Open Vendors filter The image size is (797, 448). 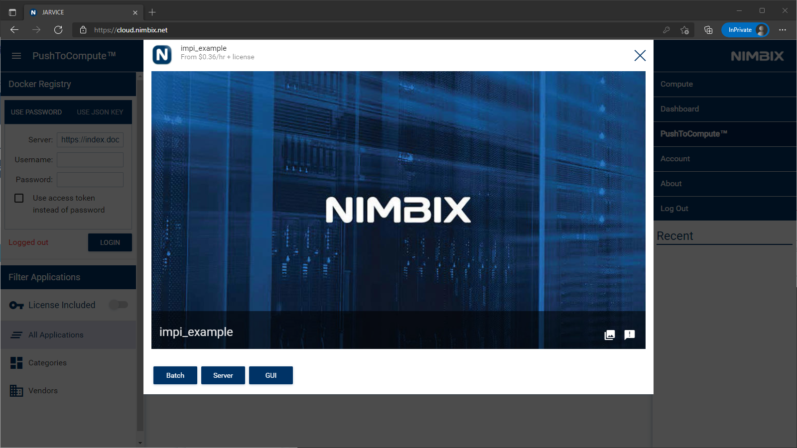click(x=68, y=391)
